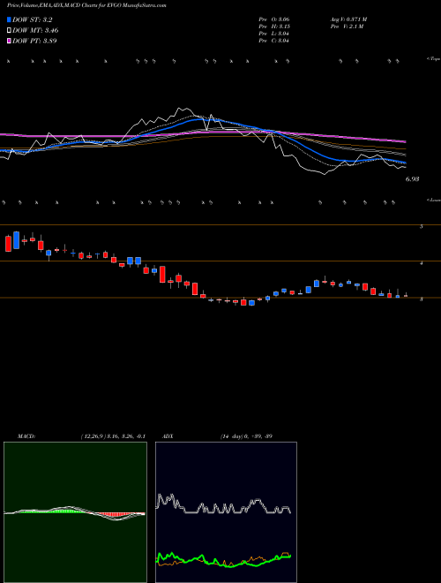Click the Avg V: 0.371 M value

coord(348,19)
